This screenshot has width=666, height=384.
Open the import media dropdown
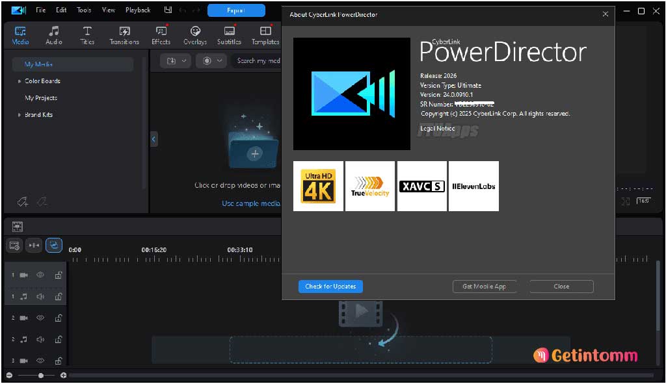pyautogui.click(x=176, y=61)
